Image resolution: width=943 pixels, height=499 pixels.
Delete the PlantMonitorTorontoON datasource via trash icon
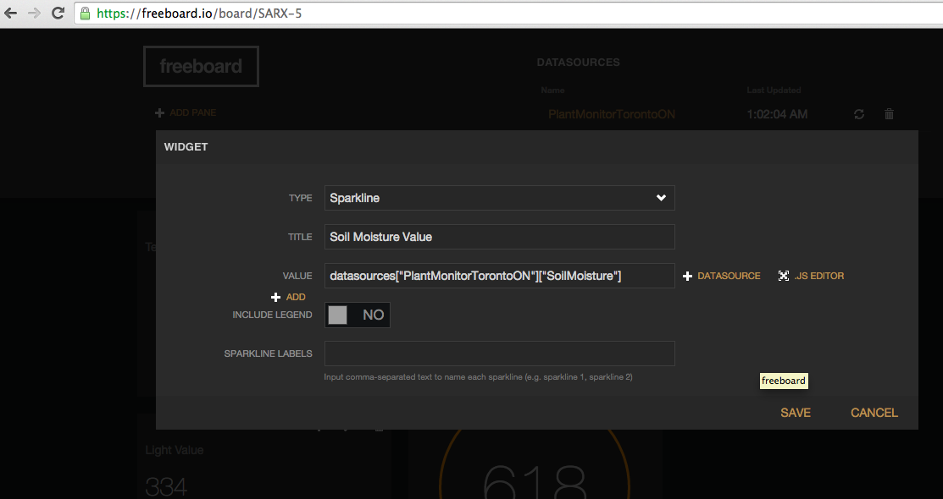click(x=889, y=114)
